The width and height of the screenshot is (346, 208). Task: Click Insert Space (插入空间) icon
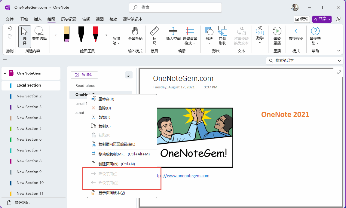tap(173, 32)
